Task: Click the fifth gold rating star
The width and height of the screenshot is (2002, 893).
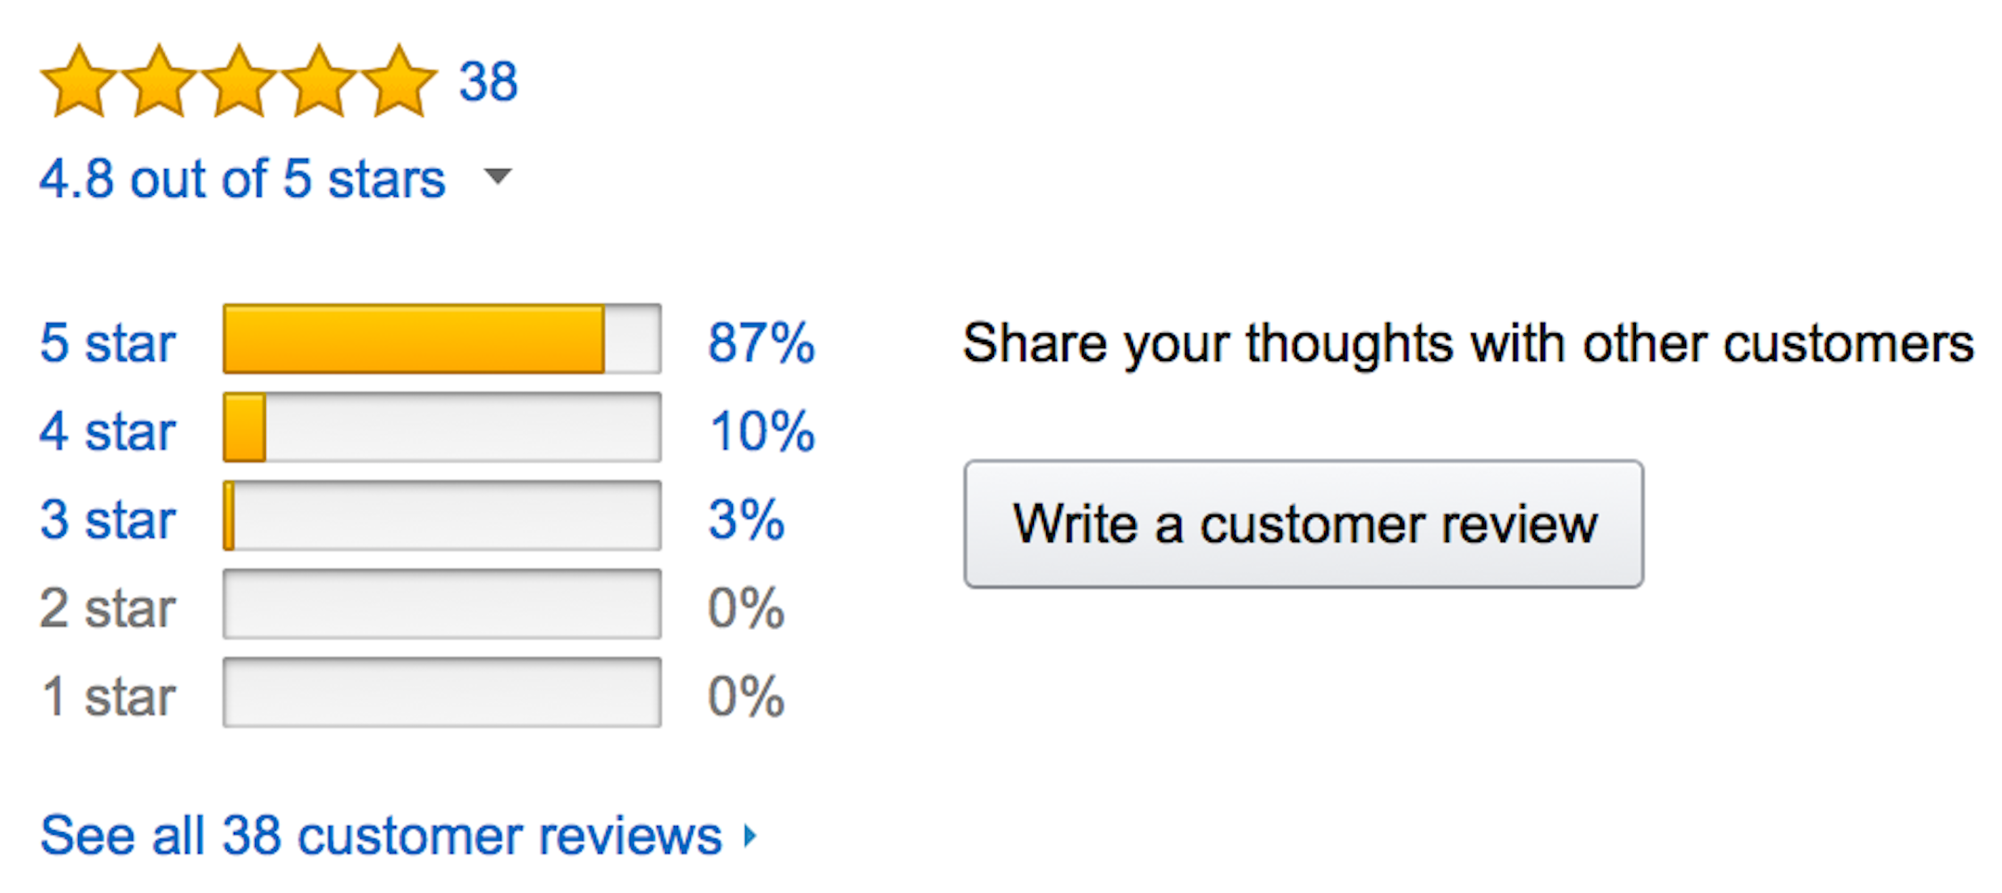Action: (398, 81)
